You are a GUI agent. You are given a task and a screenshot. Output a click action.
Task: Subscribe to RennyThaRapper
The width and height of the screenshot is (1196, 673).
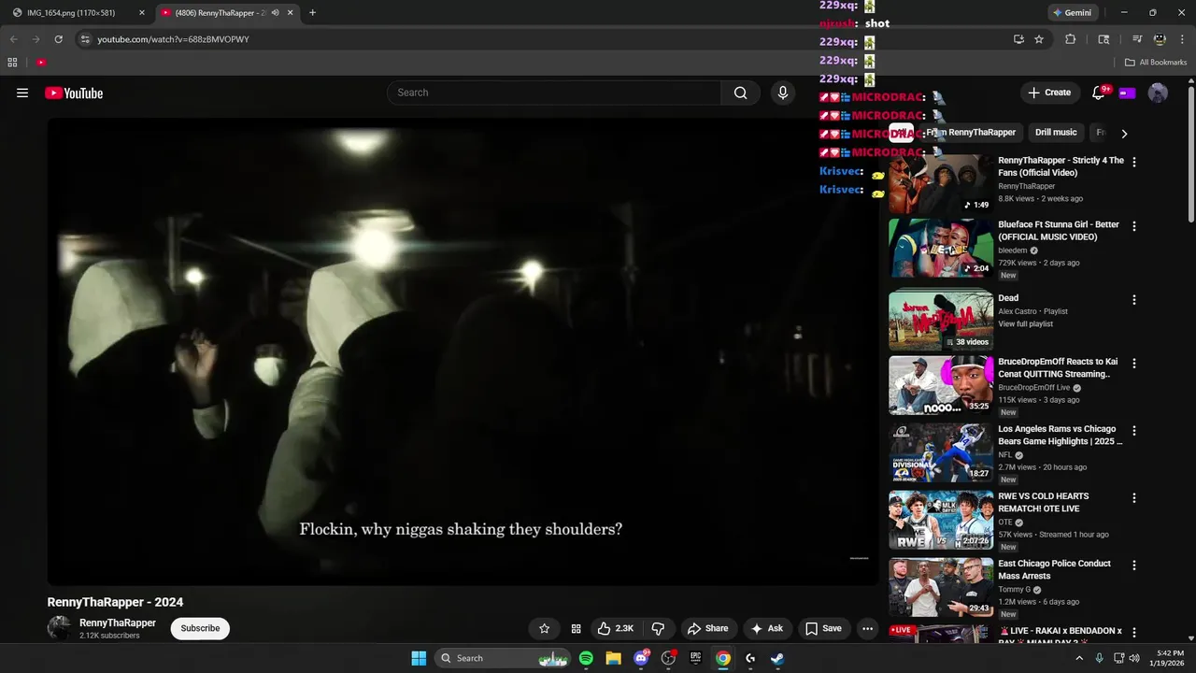pyautogui.click(x=200, y=628)
